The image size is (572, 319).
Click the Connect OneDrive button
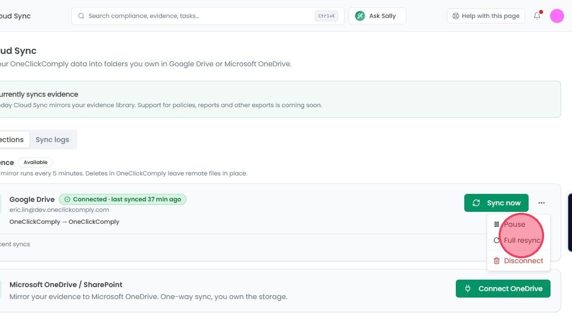tap(503, 289)
